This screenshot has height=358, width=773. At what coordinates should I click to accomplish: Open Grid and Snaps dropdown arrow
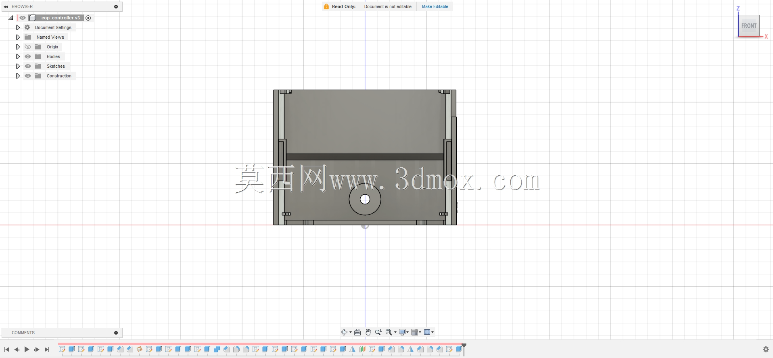point(420,332)
